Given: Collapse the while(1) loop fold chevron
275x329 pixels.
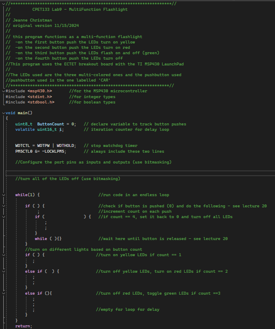Looking at the screenshot, I should click(4, 195).
